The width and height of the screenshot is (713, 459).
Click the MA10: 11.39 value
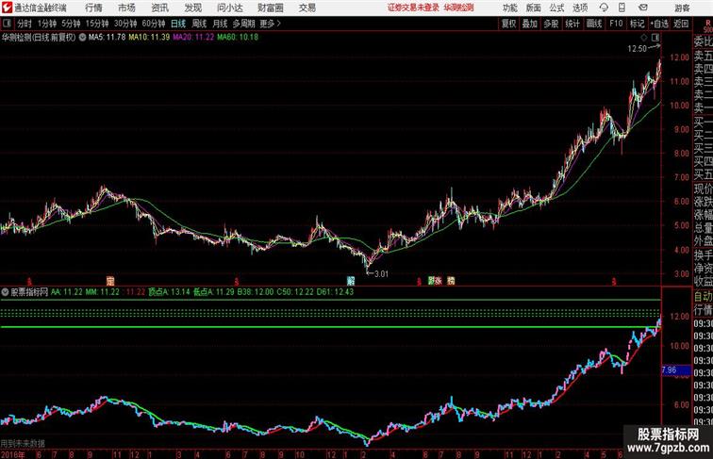pyautogui.click(x=149, y=38)
